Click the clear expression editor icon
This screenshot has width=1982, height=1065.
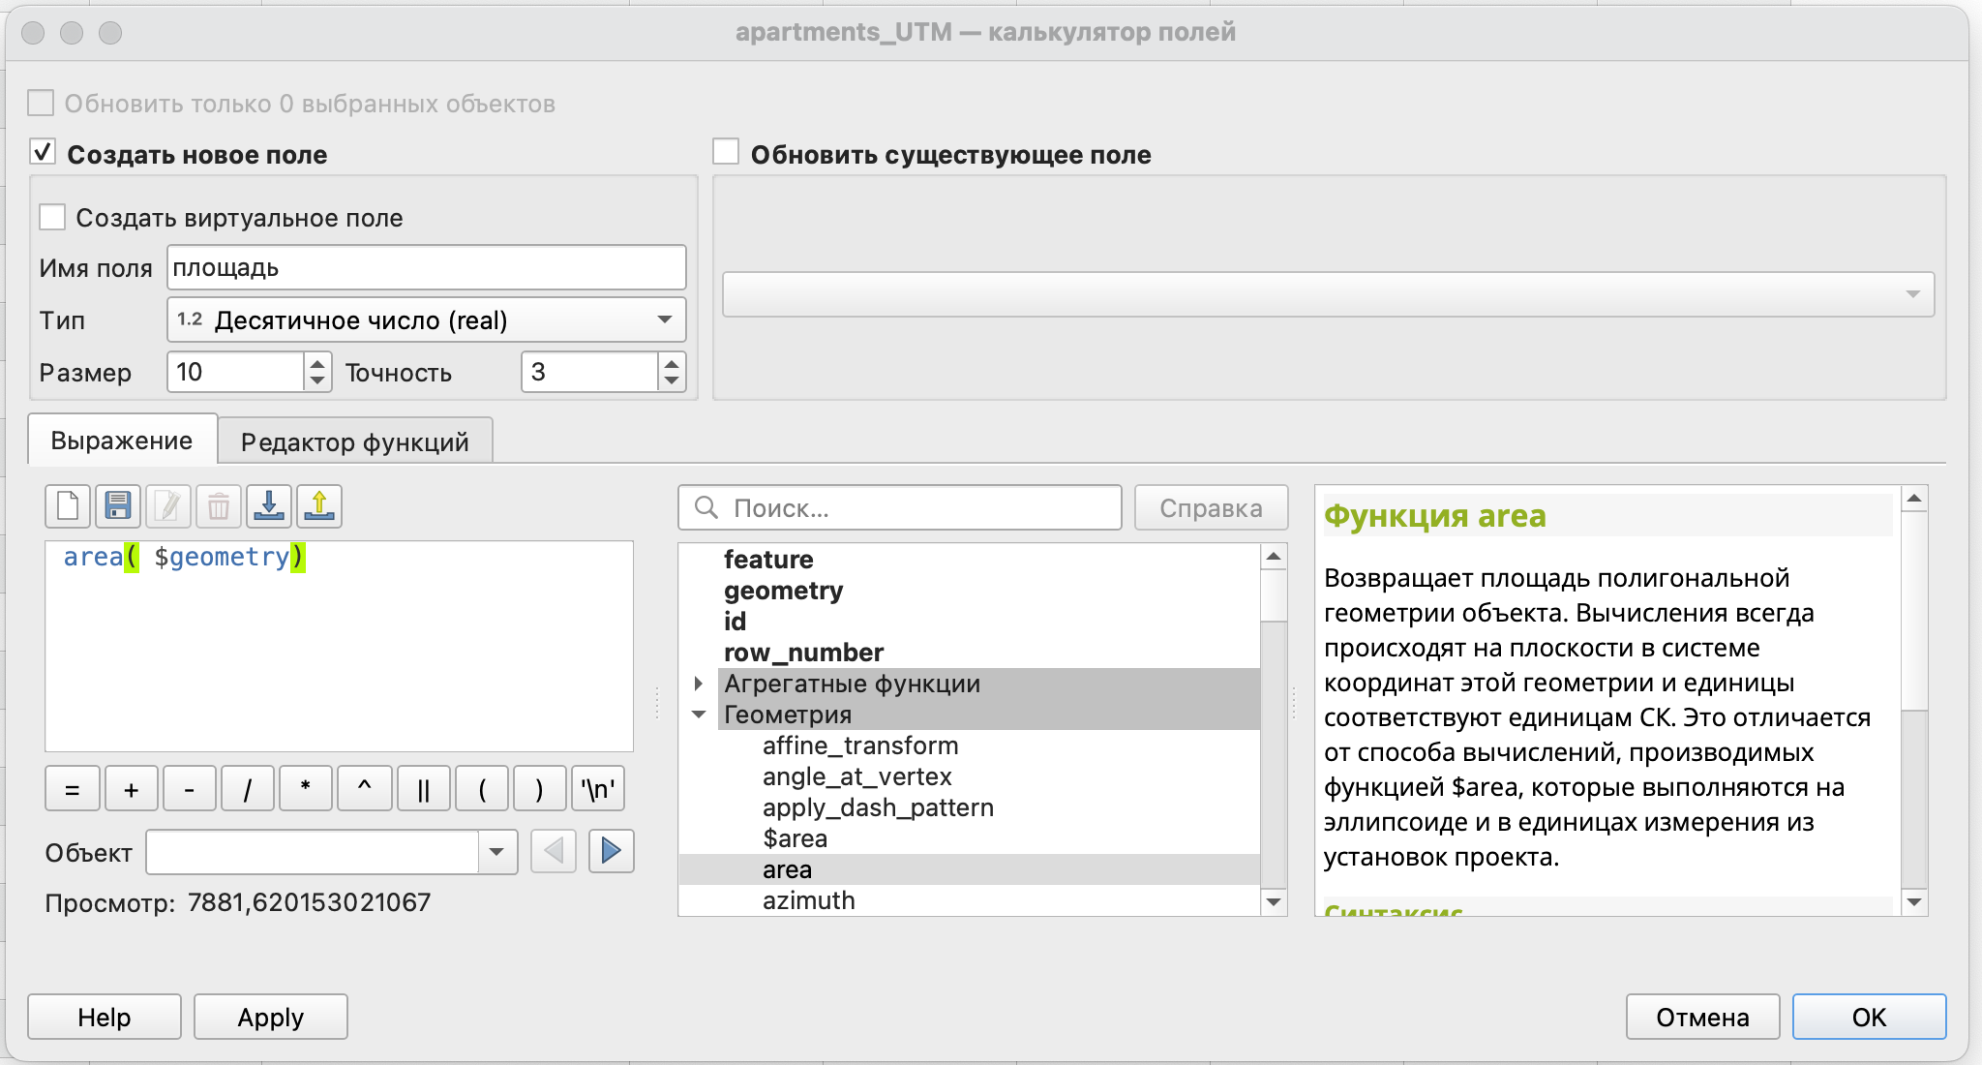[x=68, y=505]
